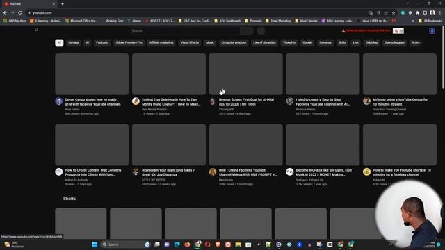
Task: Open a new browser tab
Action: [63, 4]
